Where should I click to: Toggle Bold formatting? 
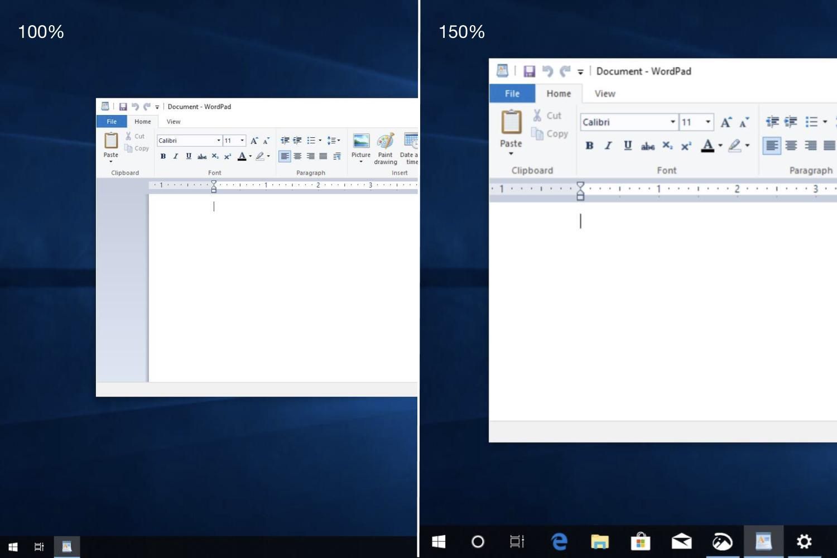click(589, 146)
